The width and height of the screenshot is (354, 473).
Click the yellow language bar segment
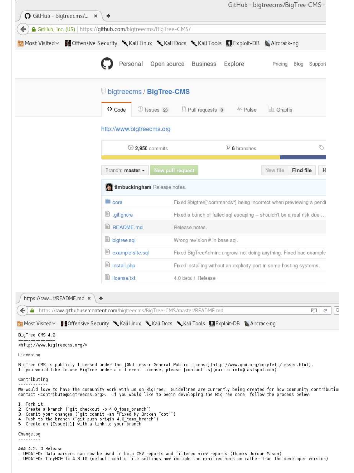pyautogui.click(x=190, y=157)
